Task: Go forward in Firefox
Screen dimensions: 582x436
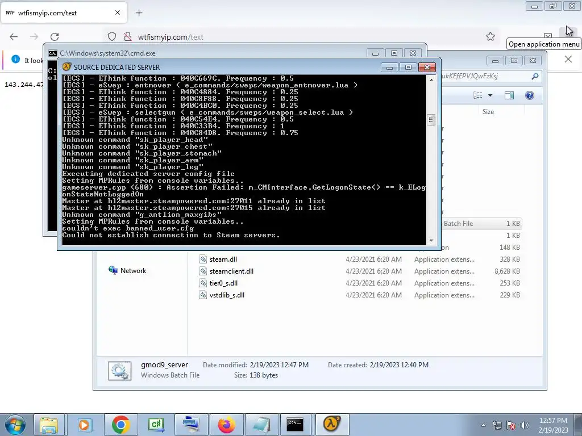Action: [34, 37]
